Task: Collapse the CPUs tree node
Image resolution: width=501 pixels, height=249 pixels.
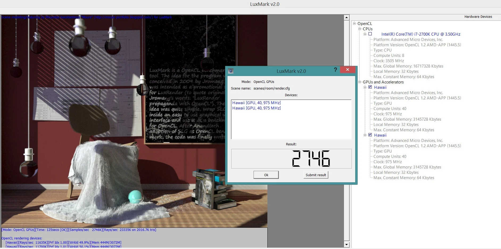Action: click(359, 29)
